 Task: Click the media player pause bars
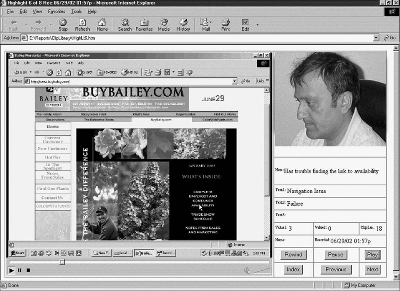[20, 270]
